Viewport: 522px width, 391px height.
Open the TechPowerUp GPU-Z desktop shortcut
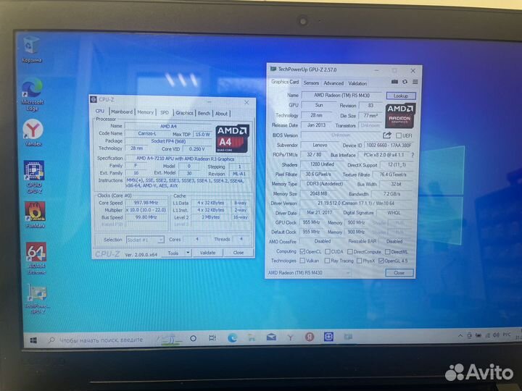point(37,298)
